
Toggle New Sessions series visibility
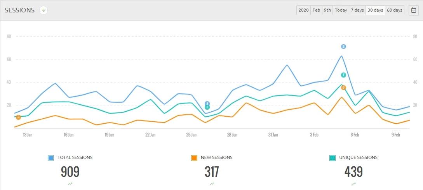(x=194, y=158)
